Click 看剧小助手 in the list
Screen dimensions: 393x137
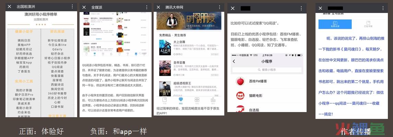click(24, 108)
